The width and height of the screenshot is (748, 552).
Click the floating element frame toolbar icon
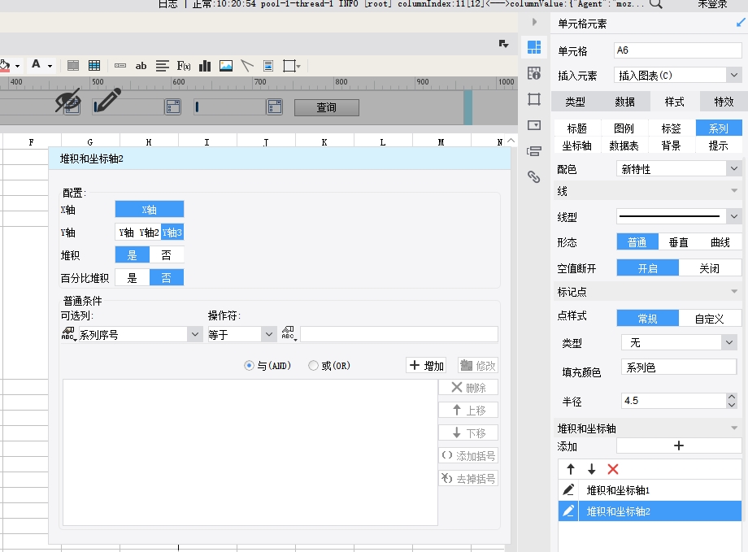[289, 66]
